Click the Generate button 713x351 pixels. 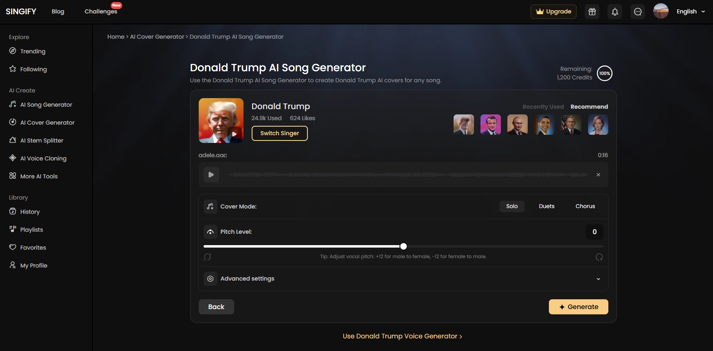(x=578, y=307)
